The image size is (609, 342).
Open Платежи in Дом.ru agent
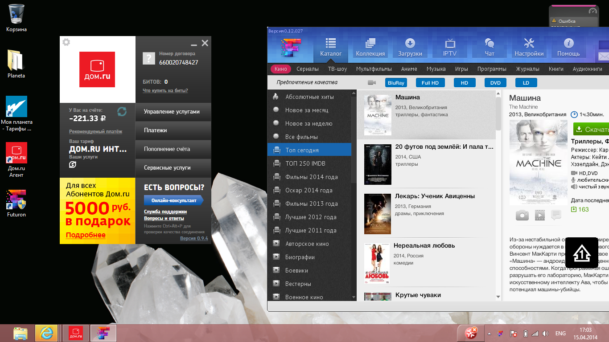tap(173, 130)
